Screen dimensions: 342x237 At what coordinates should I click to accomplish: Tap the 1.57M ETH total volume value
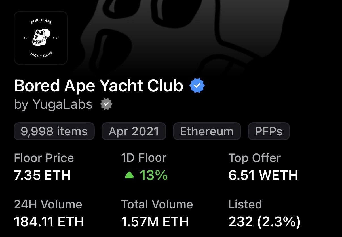point(155,222)
